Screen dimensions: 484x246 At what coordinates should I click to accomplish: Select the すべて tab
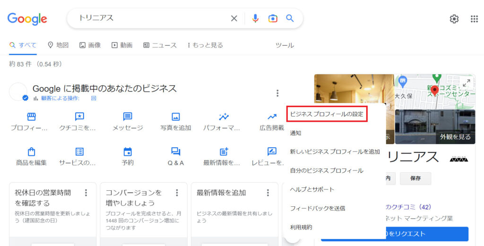(x=23, y=45)
